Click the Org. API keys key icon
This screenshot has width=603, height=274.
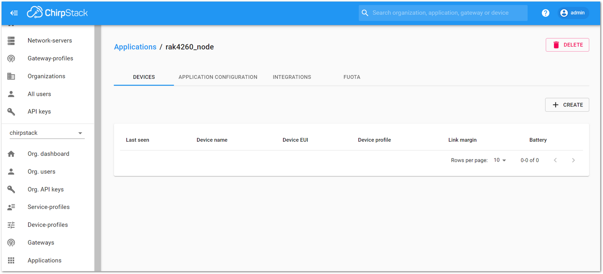tap(11, 189)
